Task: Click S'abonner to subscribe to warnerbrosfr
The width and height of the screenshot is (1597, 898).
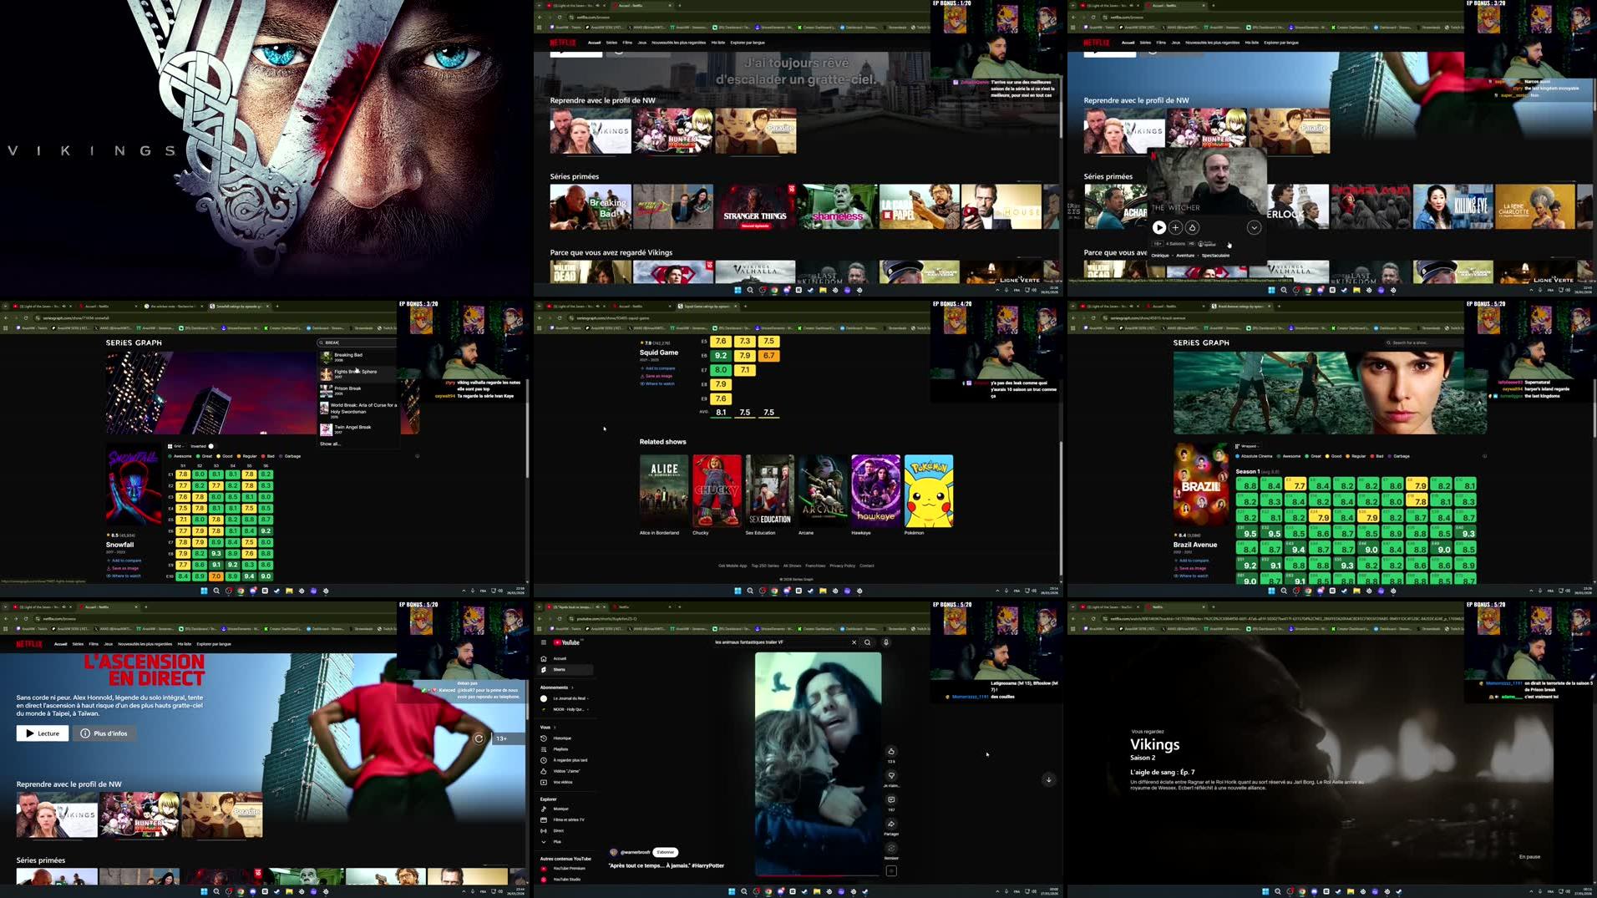Action: (665, 851)
